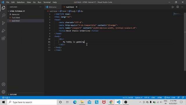Click the editor vertical scrollbar

[185, 42]
